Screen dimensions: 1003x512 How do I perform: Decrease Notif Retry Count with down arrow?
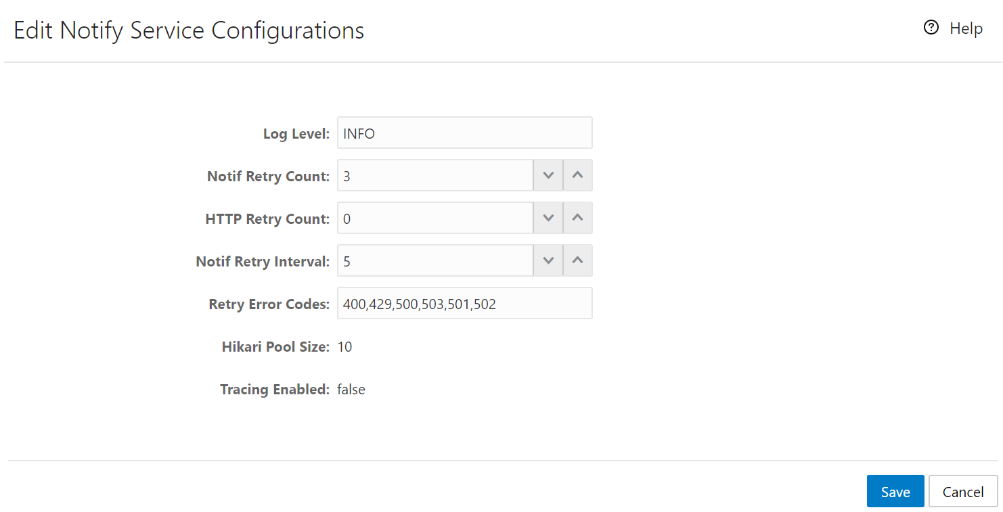(x=548, y=176)
